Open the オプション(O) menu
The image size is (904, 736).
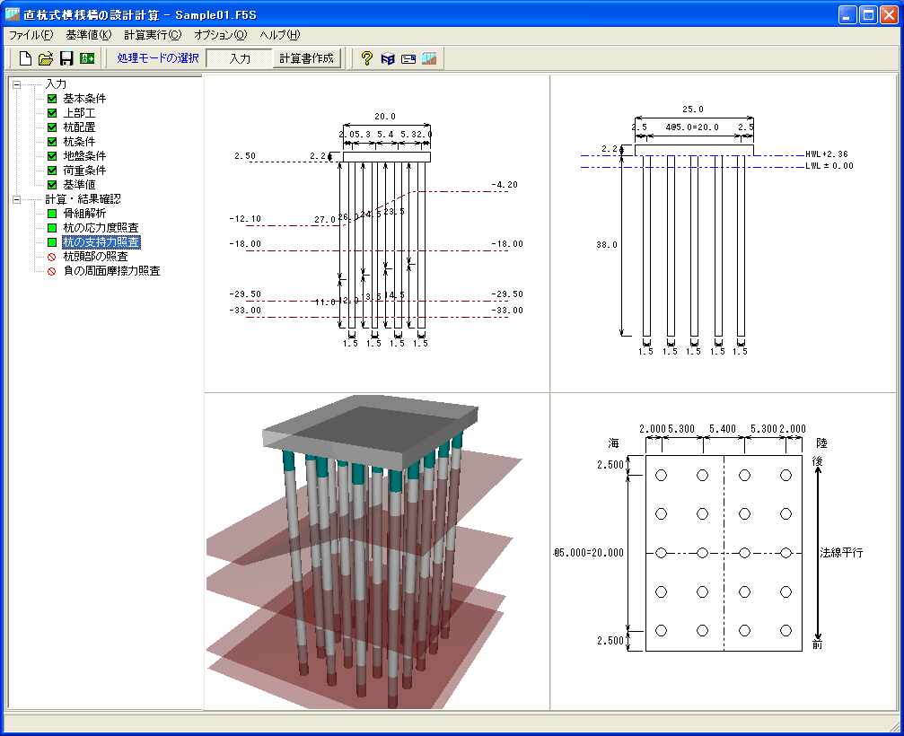tap(220, 35)
